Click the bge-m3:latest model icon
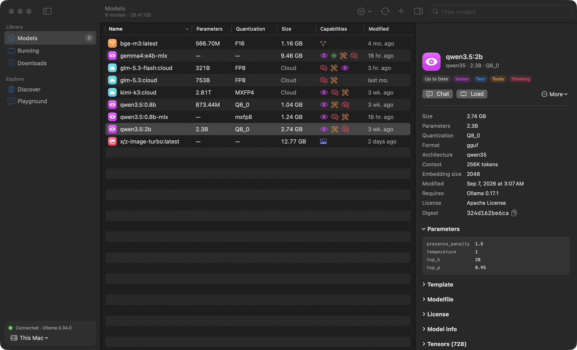 pos(113,43)
